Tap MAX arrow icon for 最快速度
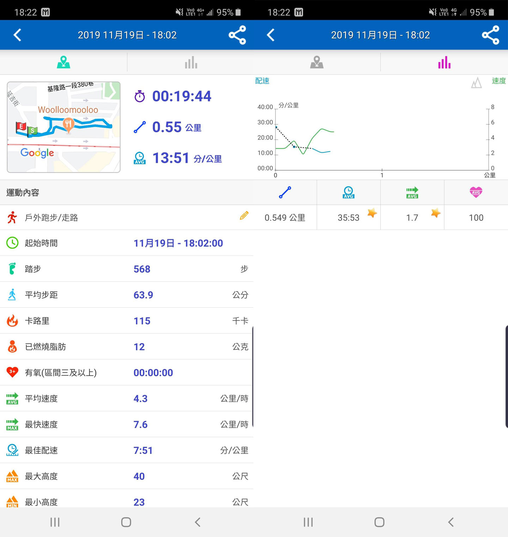508x537 pixels. pos(12,425)
